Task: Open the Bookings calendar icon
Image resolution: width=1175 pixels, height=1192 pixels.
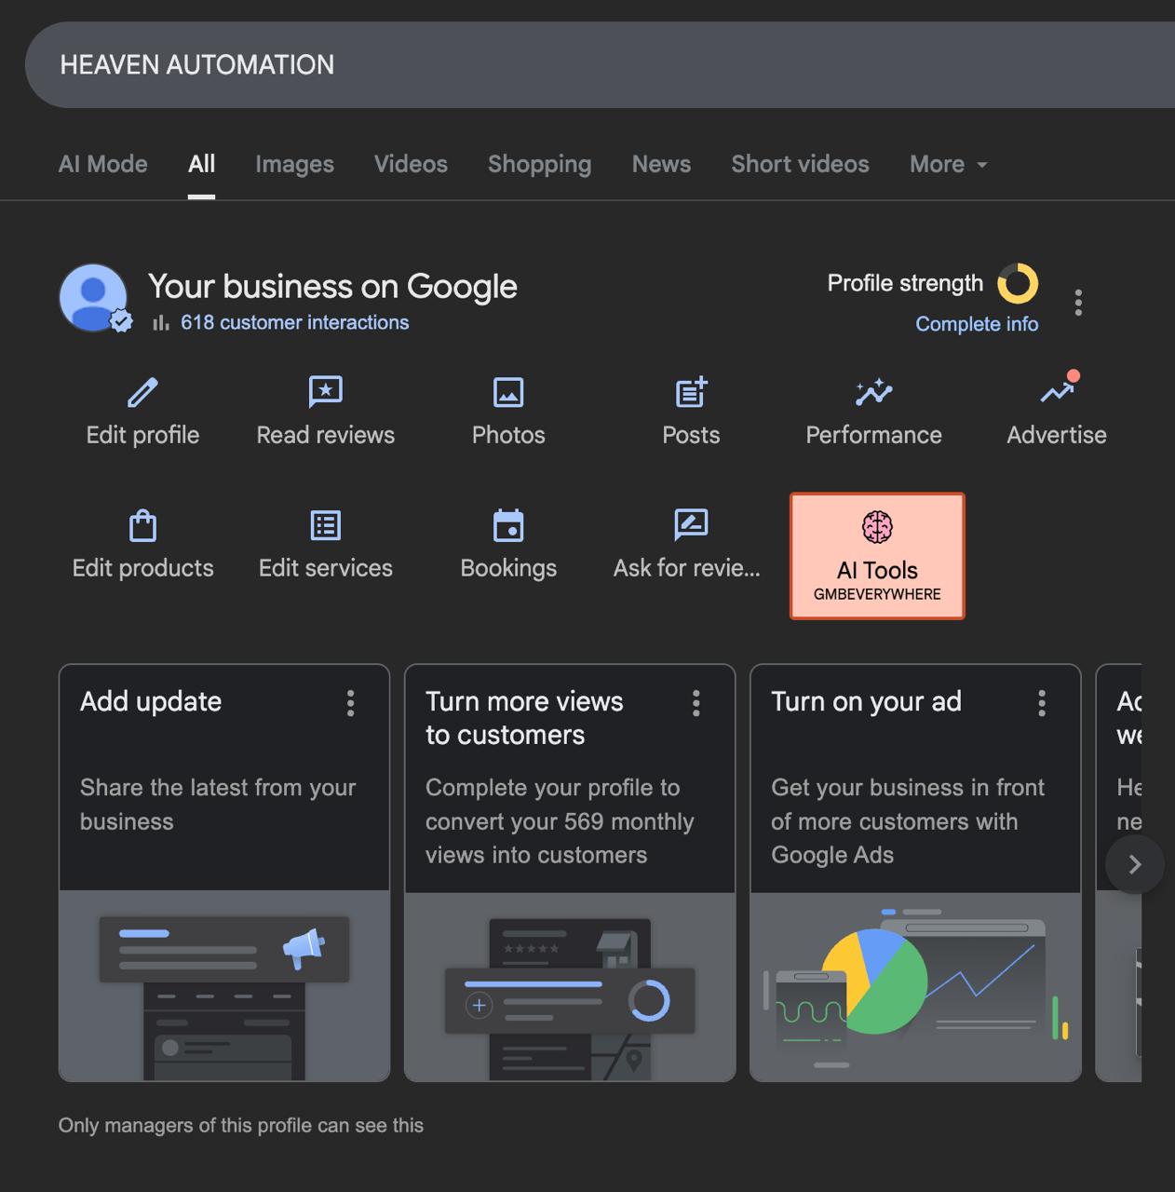Action: pyautogui.click(x=508, y=526)
